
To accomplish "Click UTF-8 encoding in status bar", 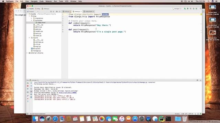I will pyautogui.click(x=191, y=114).
